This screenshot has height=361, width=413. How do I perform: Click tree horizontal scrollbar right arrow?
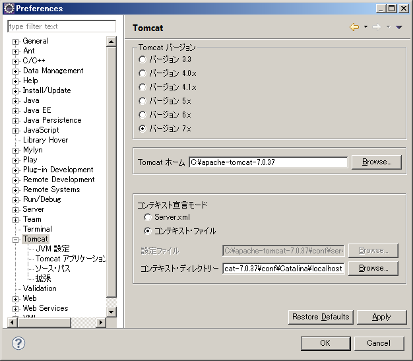(x=101, y=323)
